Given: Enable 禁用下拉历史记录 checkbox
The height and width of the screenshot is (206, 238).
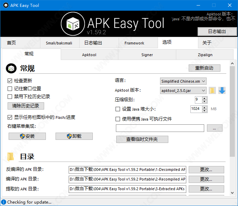Looking at the screenshot, I should pyautogui.click(x=10, y=96).
